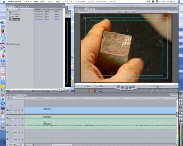This screenshot has width=183, height=146.
Task: Toggle A3 track audible green light
Action: (x=8, y=132)
